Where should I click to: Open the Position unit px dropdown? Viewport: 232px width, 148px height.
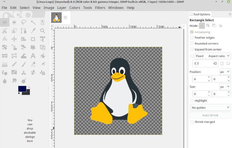click(x=225, y=72)
